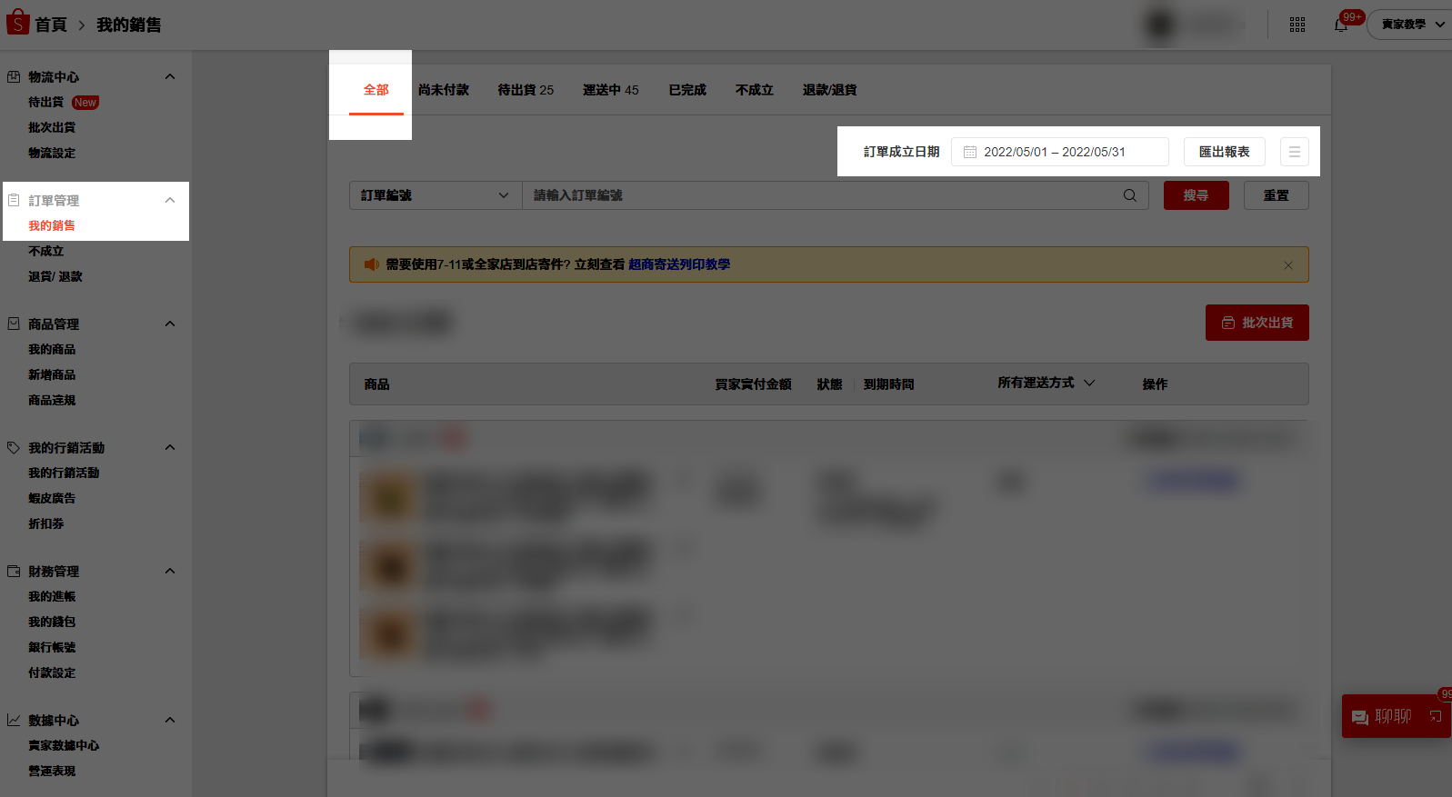Close the 7-11 shipping notice banner
The width and height of the screenshot is (1452, 797).
(x=1287, y=265)
